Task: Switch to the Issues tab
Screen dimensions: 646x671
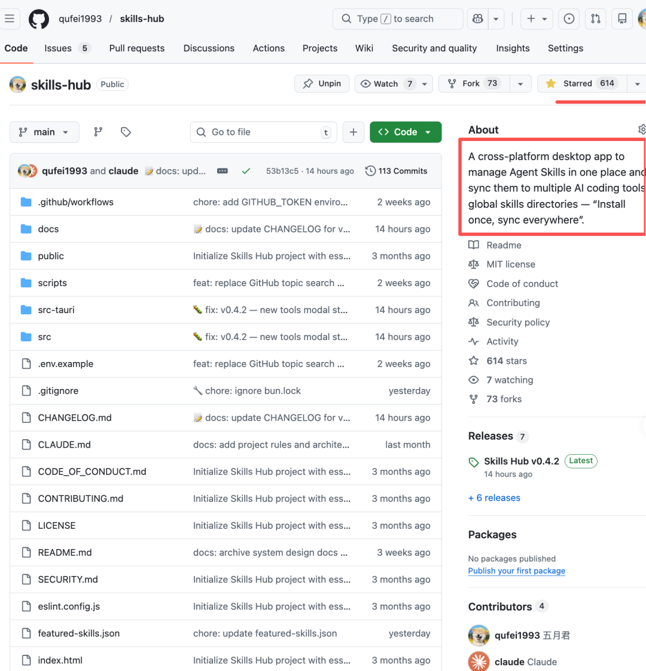Action: tap(58, 48)
